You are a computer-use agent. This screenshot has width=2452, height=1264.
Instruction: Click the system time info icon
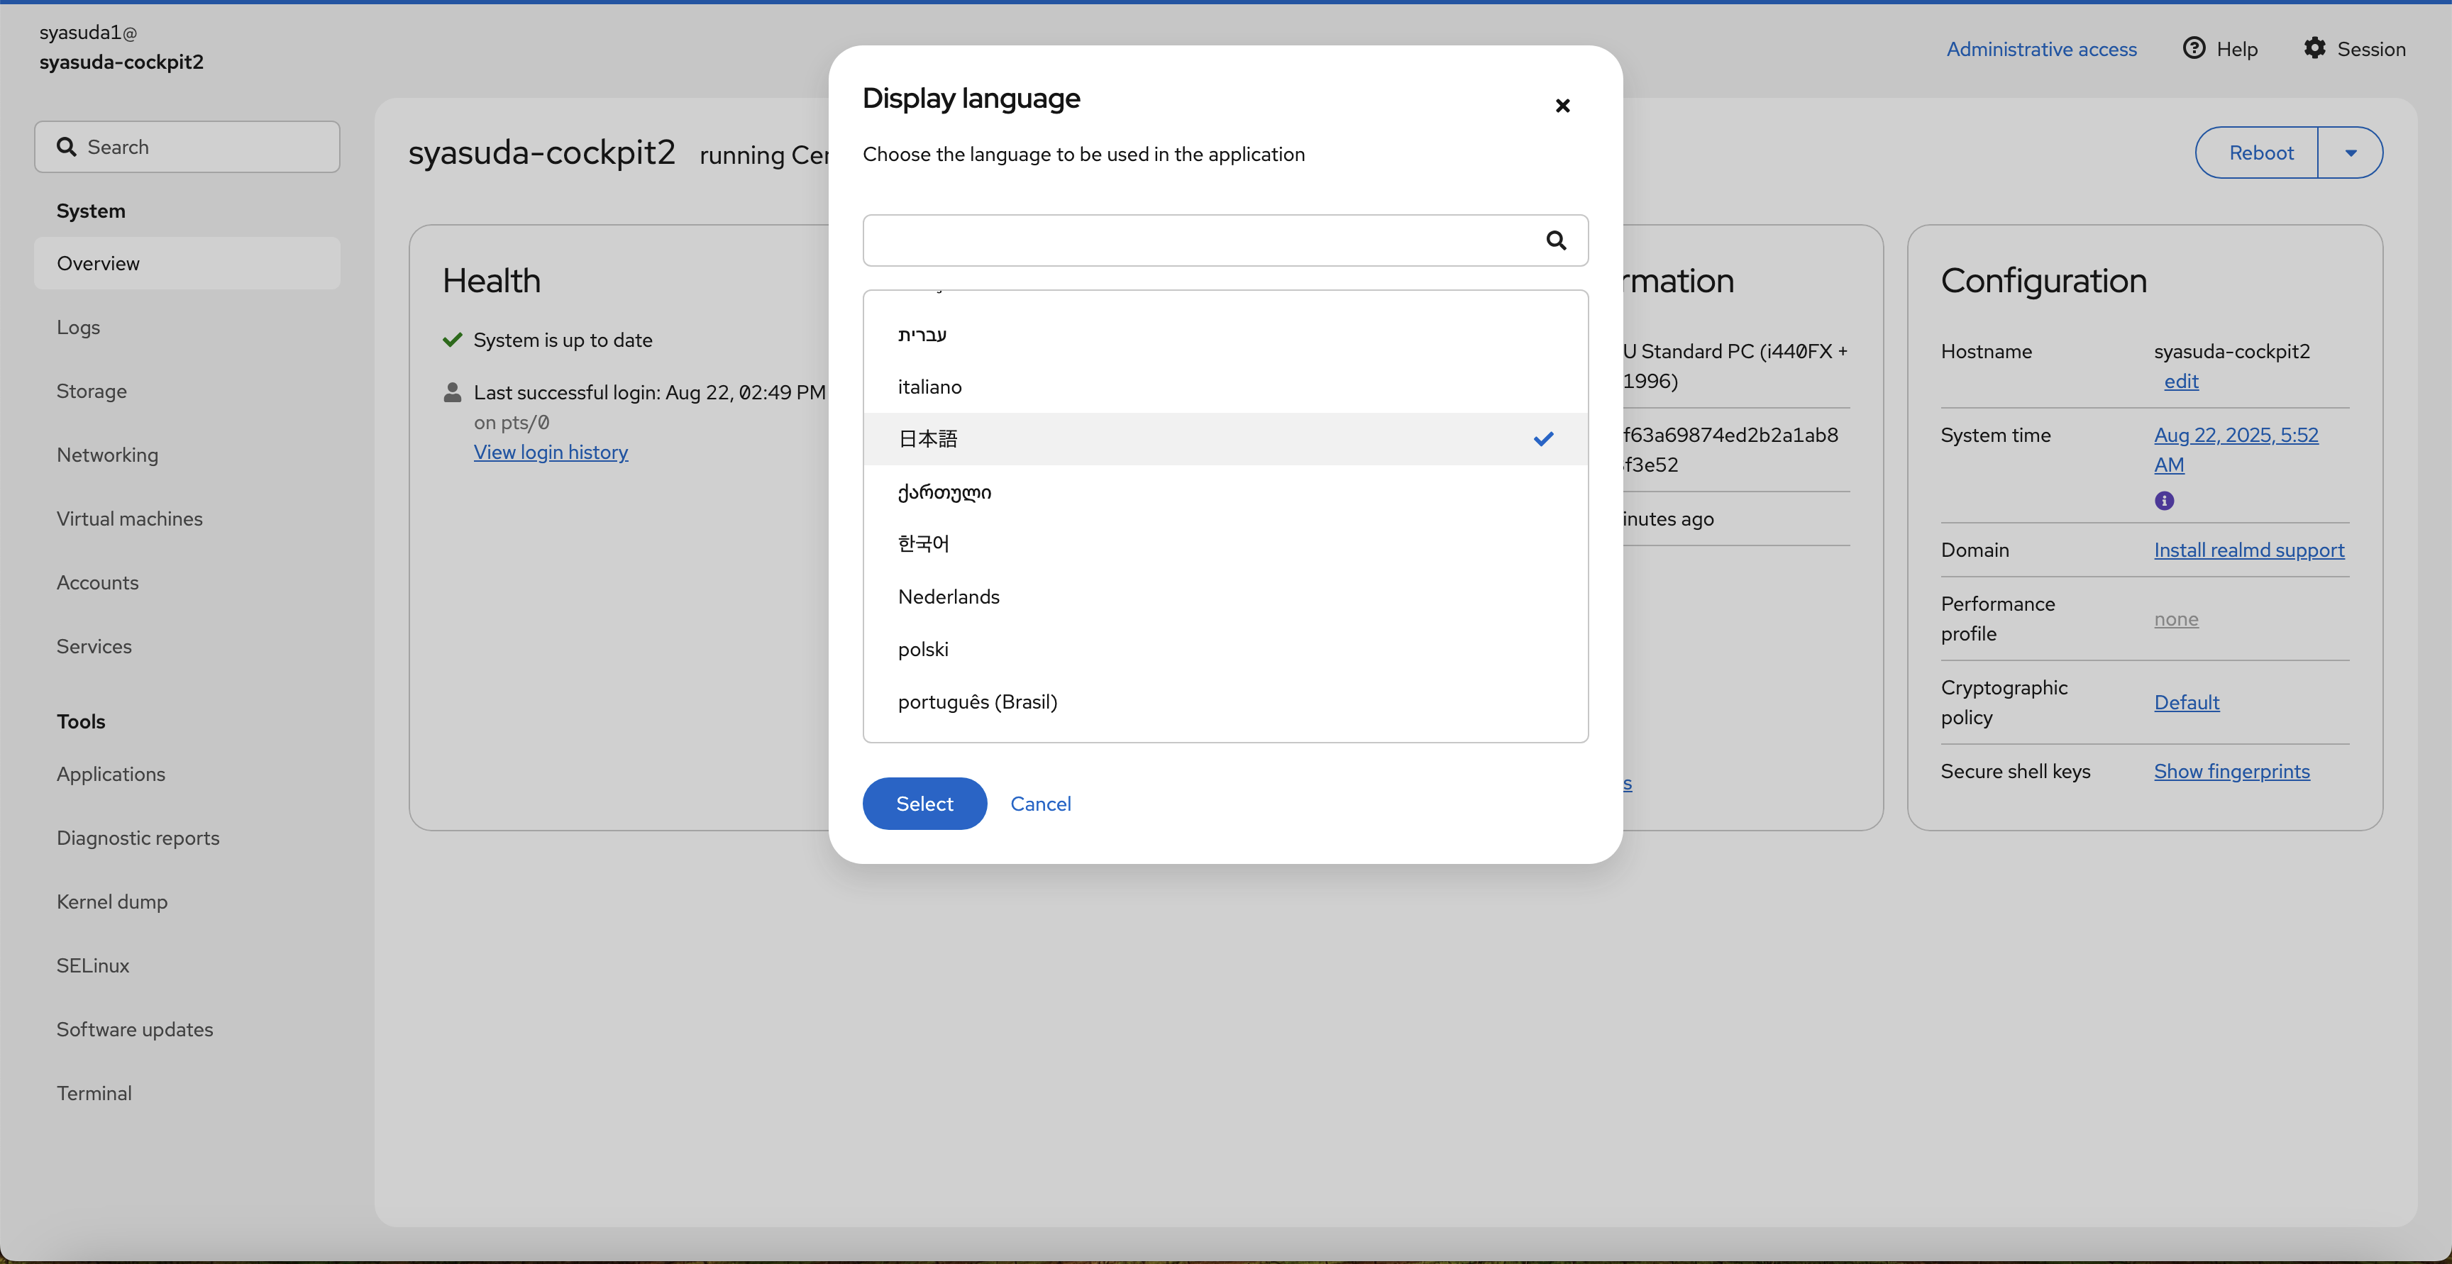[x=2163, y=501]
